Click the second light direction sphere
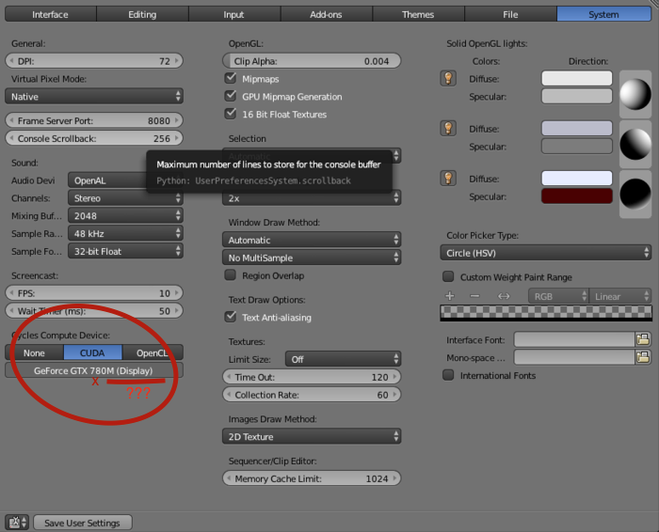The width and height of the screenshot is (659, 532). point(635,145)
